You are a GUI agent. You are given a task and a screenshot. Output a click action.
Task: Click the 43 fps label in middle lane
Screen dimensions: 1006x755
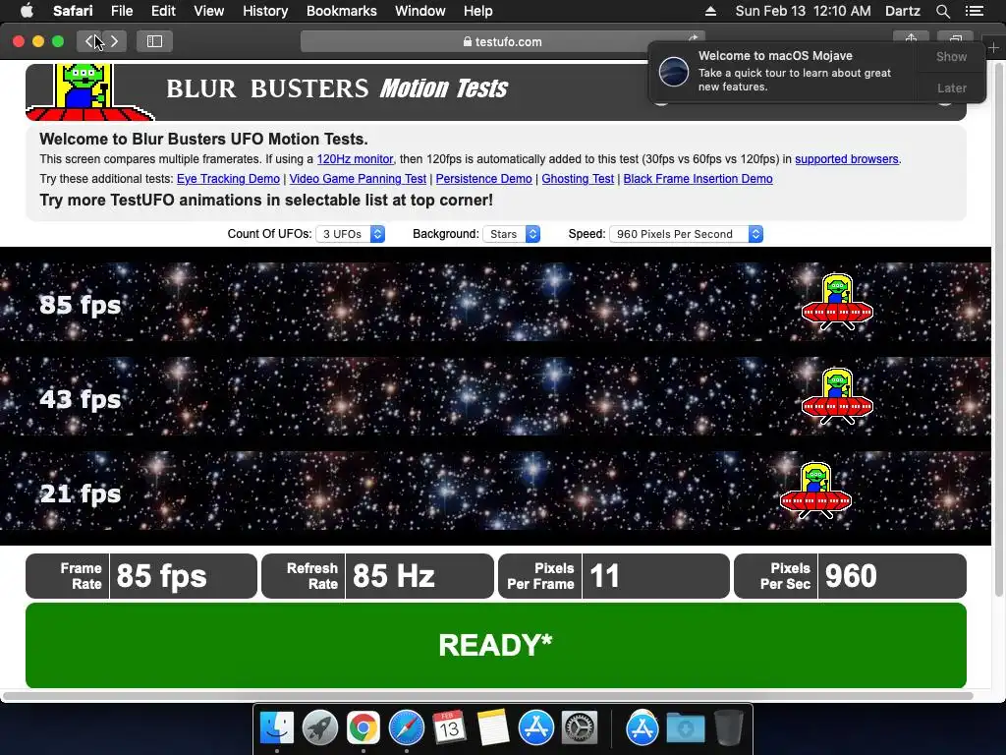click(81, 399)
